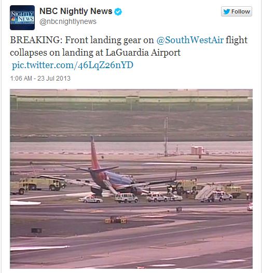Open the pic.twitter.com/46LqZ26nYD link
The height and width of the screenshot is (273, 262).
pyautogui.click(x=73, y=65)
